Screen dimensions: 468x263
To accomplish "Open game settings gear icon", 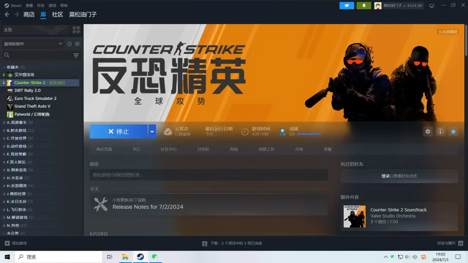I will (x=427, y=131).
